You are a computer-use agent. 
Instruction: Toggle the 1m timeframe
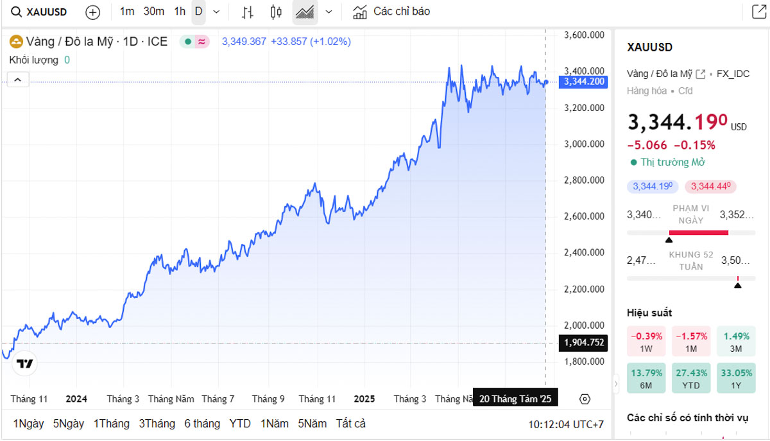[x=127, y=12]
